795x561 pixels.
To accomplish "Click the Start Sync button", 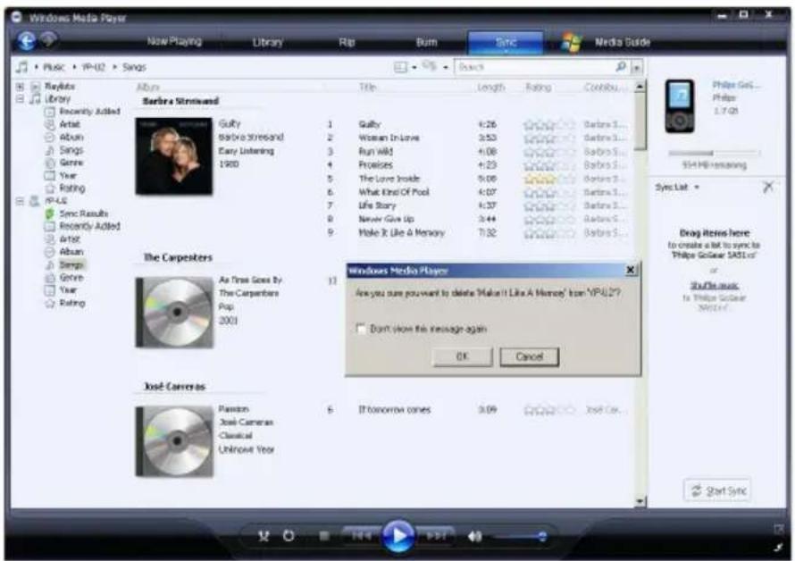I will (x=717, y=490).
